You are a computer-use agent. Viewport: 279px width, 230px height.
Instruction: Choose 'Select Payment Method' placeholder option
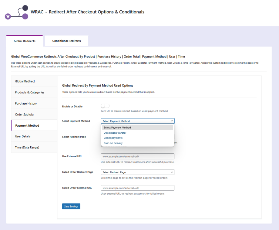[x=138, y=128]
